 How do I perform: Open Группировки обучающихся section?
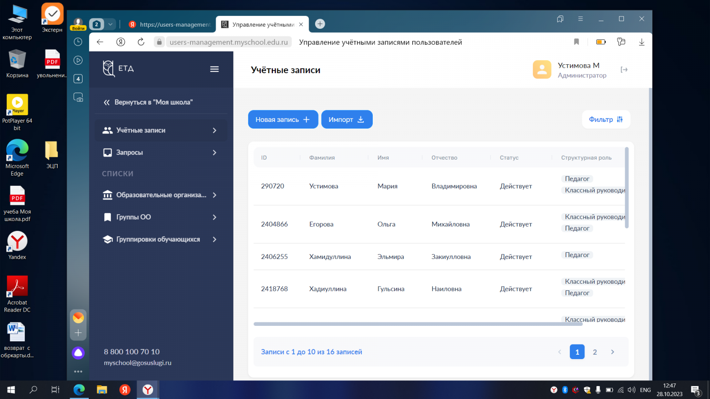161,239
